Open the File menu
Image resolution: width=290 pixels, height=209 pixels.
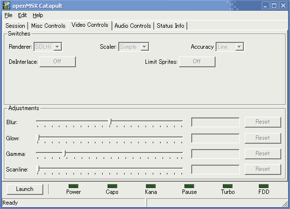(8, 15)
